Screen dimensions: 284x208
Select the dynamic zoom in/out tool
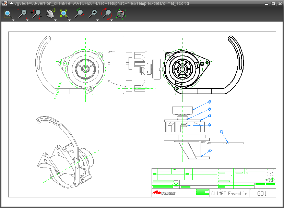coord(36,14)
